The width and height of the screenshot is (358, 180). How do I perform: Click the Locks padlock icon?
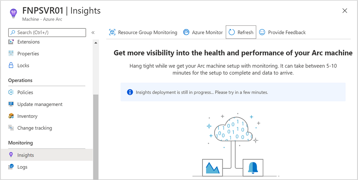click(11, 65)
